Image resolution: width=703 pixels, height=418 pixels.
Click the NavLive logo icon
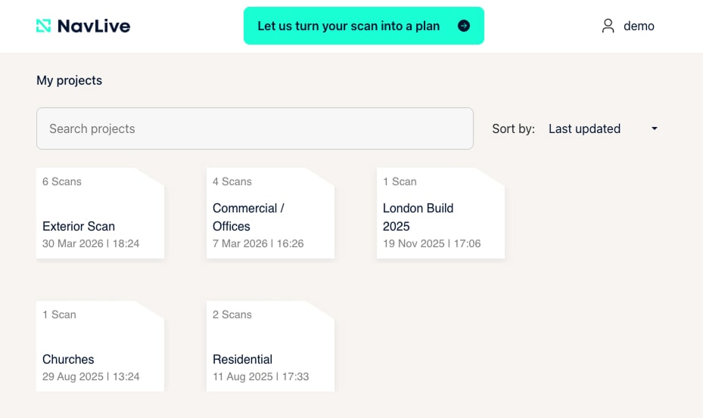[x=44, y=26]
